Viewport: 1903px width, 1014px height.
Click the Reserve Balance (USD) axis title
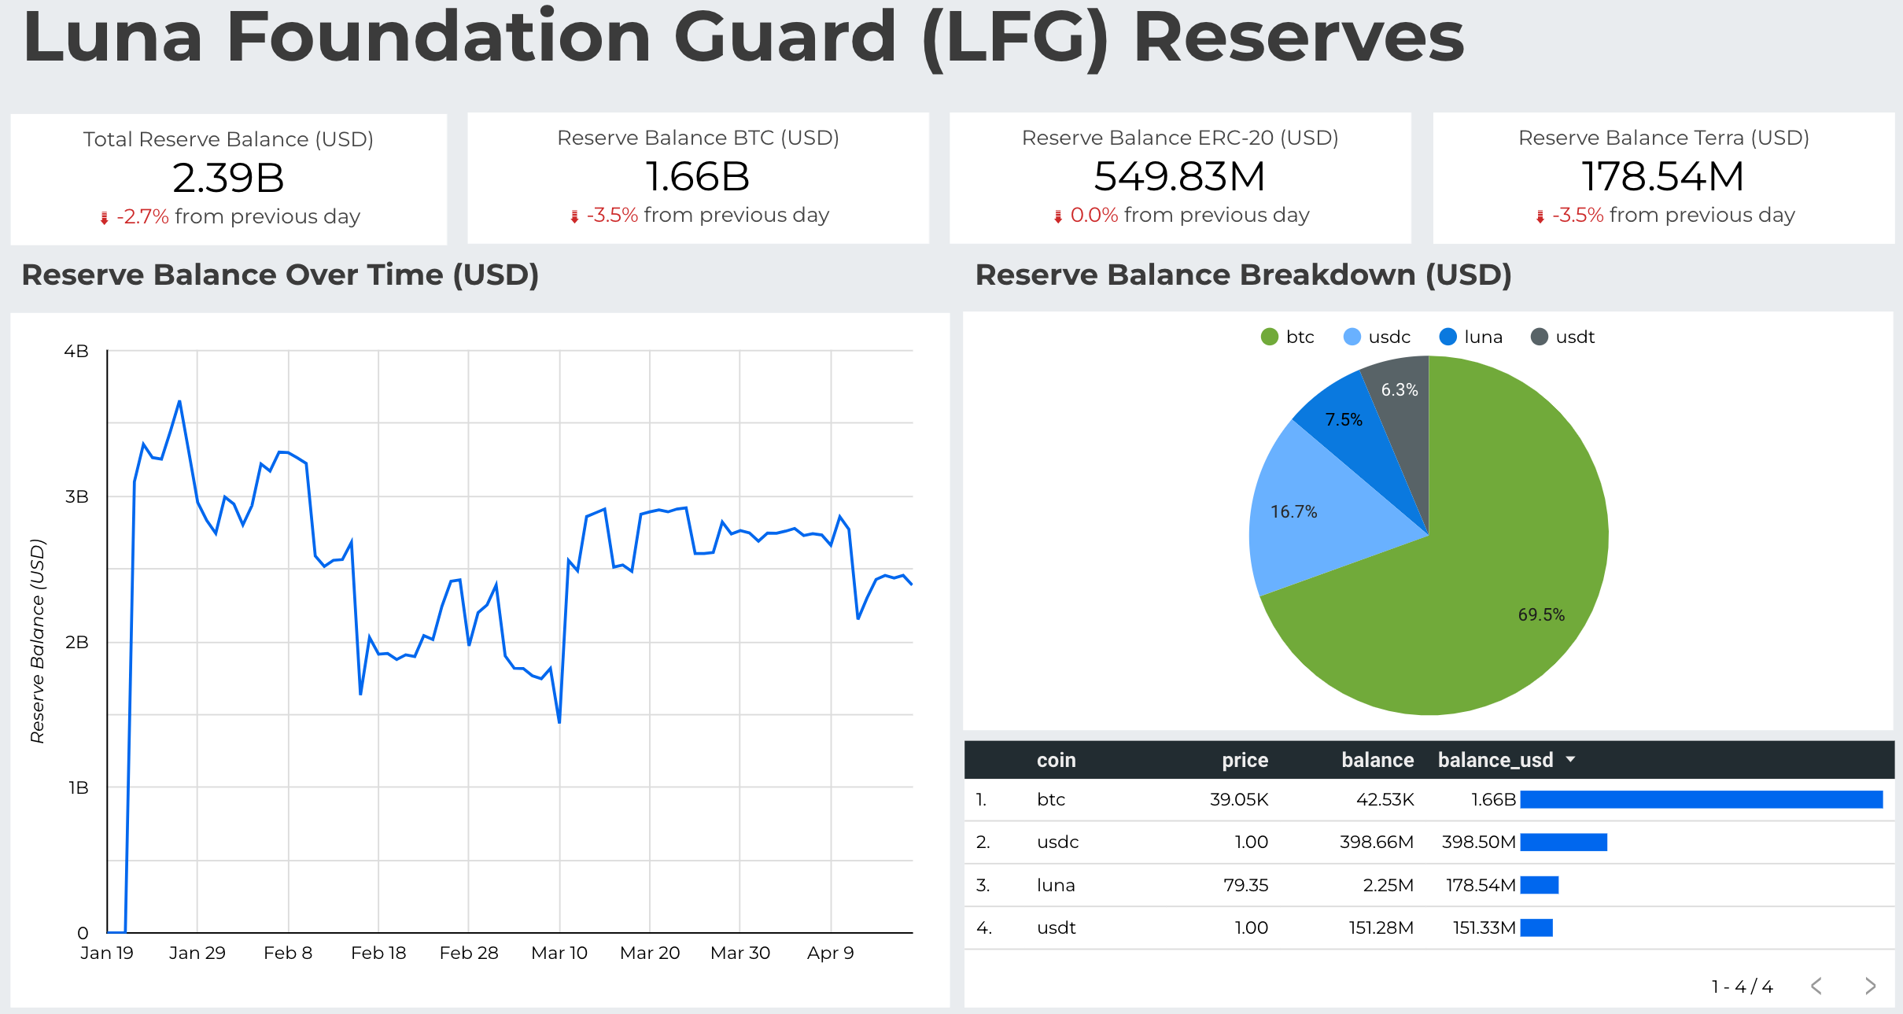[x=38, y=641]
